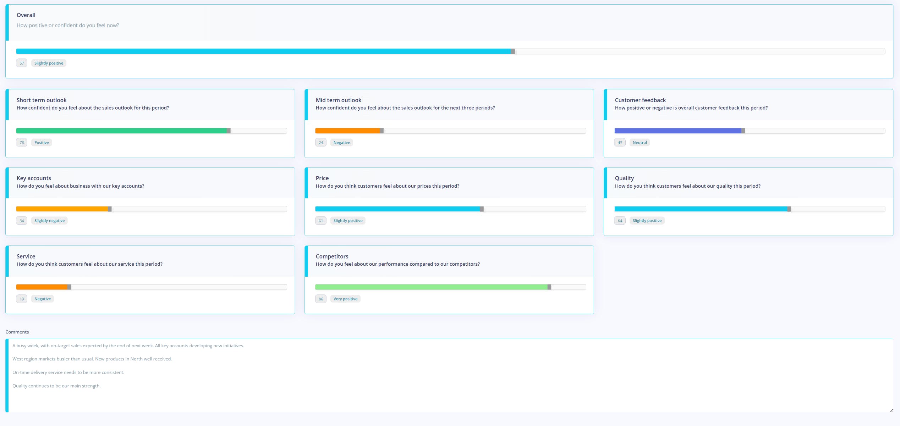Viewport: 900px width, 426px height.
Task: Click the Slightly positive label under Price
Action: pos(348,221)
